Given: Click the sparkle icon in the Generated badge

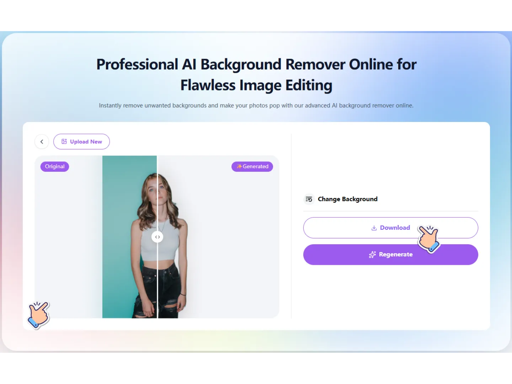Looking at the screenshot, I should (x=239, y=166).
